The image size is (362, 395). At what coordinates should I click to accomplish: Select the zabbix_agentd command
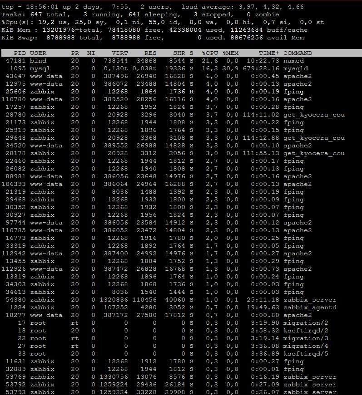click(310, 307)
